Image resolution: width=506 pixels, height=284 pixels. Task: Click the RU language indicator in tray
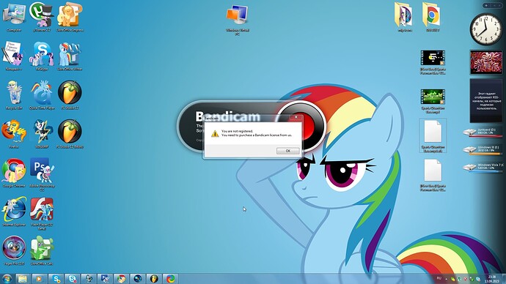tap(439, 278)
